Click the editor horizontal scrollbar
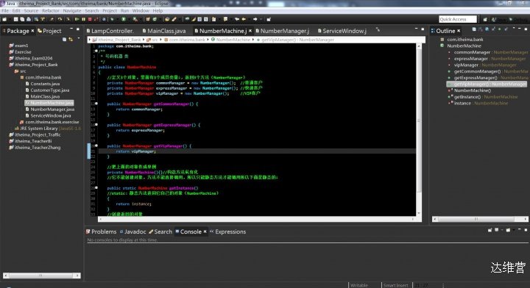 click(255, 219)
